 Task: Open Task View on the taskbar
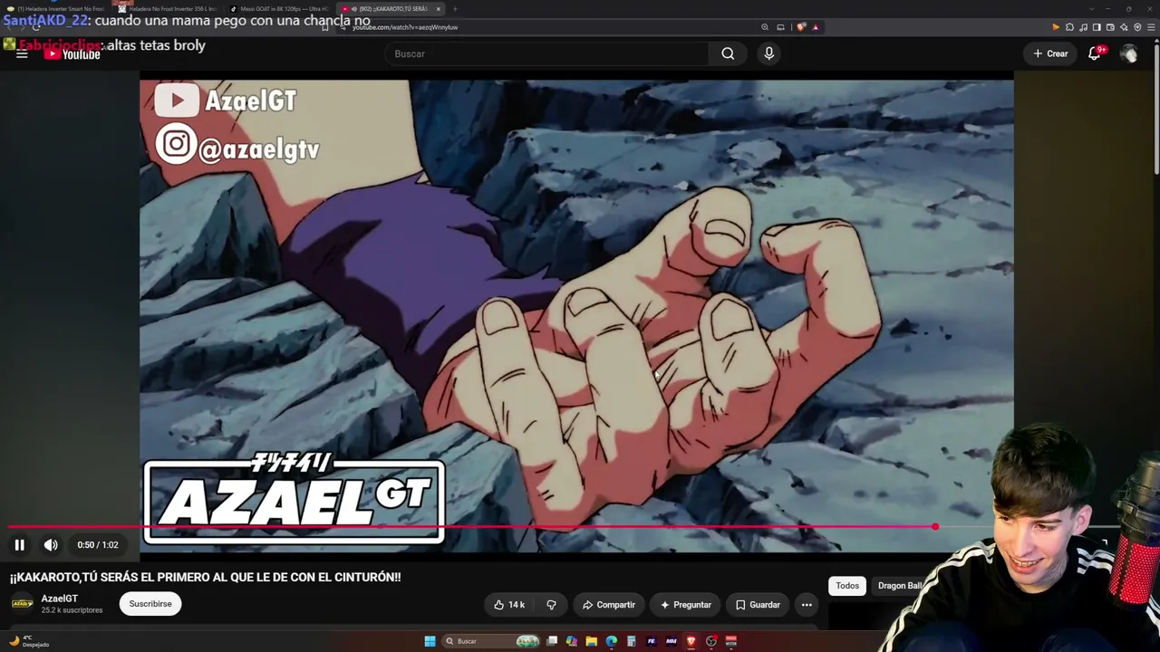click(x=551, y=641)
